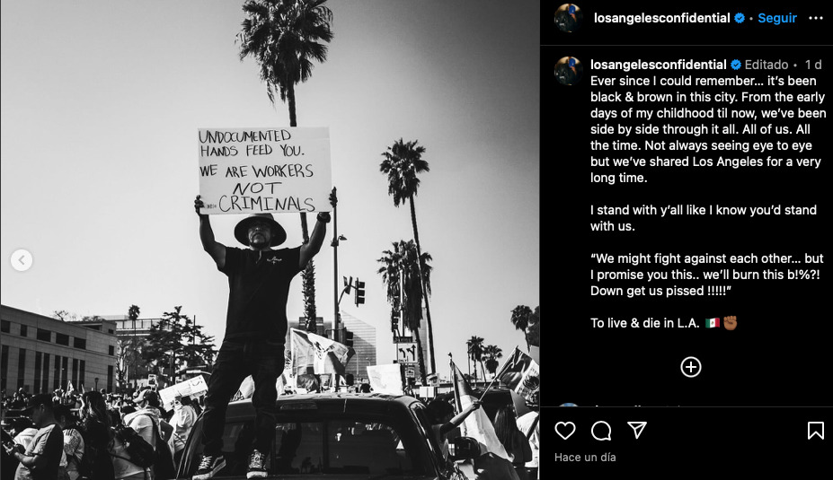Open comments with the speech bubble icon
Viewport: 833px width, 480px height.
tap(601, 431)
